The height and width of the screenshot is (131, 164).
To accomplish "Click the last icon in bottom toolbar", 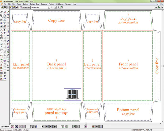I will (101, 126).
